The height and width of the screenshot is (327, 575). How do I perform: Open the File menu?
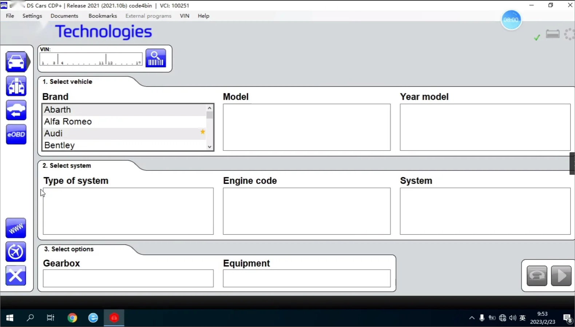pyautogui.click(x=10, y=16)
